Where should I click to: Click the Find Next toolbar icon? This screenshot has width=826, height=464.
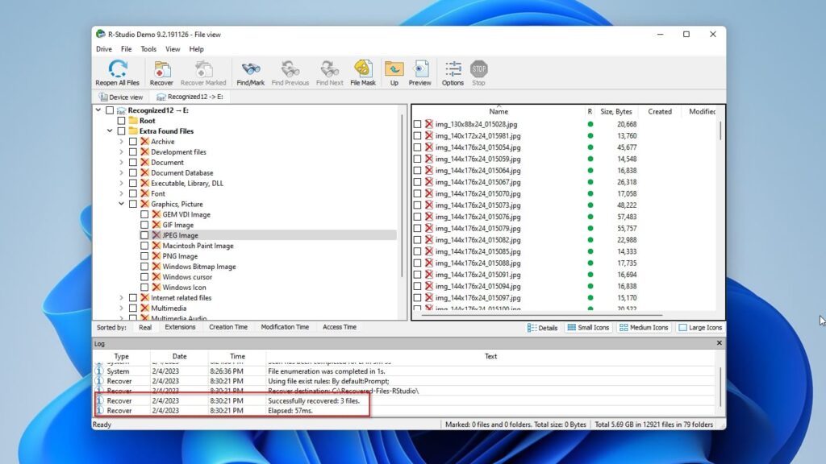pyautogui.click(x=330, y=69)
